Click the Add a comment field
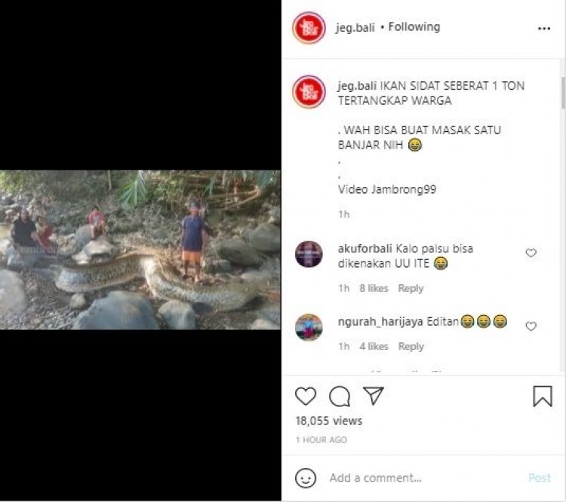Image resolution: width=566 pixels, height=502 pixels. click(x=423, y=478)
